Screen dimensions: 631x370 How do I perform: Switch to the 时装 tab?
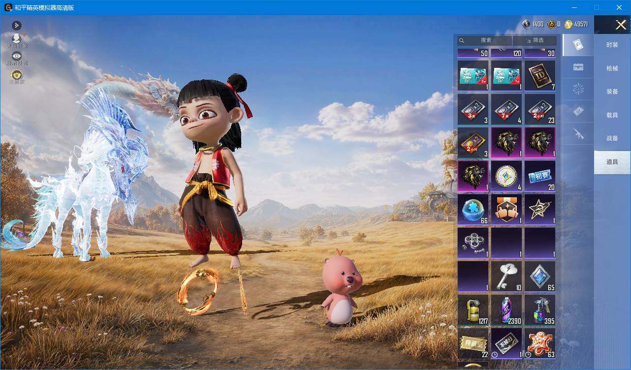(612, 45)
